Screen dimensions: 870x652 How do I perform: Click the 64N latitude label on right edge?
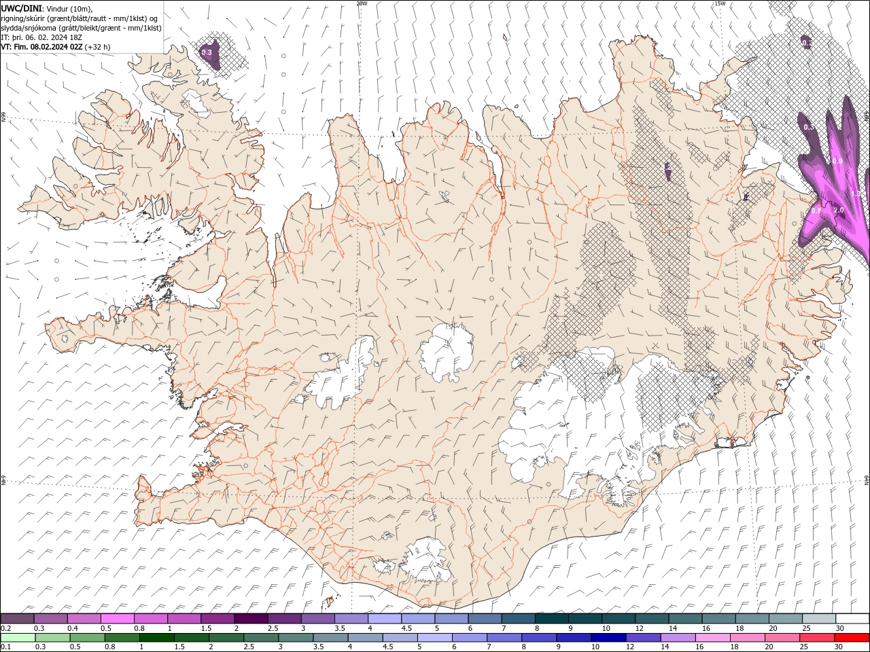pos(867,479)
